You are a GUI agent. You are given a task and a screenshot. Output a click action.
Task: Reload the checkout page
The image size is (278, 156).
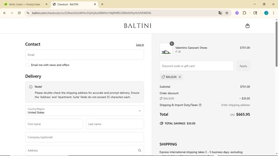[x=19, y=13]
